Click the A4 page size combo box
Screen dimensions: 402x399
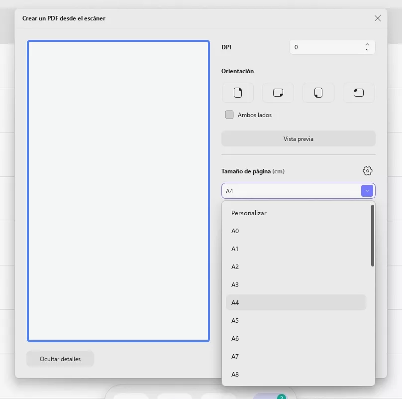coord(299,191)
